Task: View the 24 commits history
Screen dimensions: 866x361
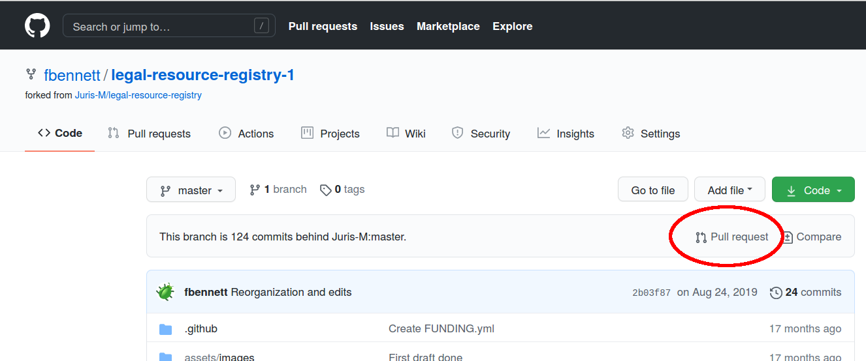Action: [x=806, y=292]
